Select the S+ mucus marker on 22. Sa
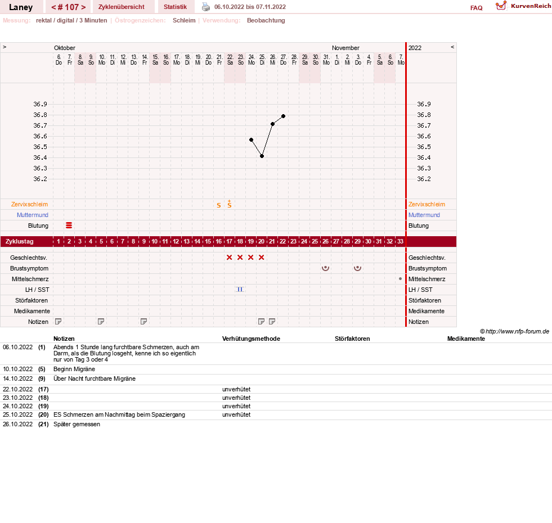This screenshot has width=552, height=523. point(230,204)
